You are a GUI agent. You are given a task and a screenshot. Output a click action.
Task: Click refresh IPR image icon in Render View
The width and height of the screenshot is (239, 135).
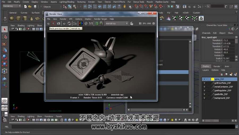[69, 23]
